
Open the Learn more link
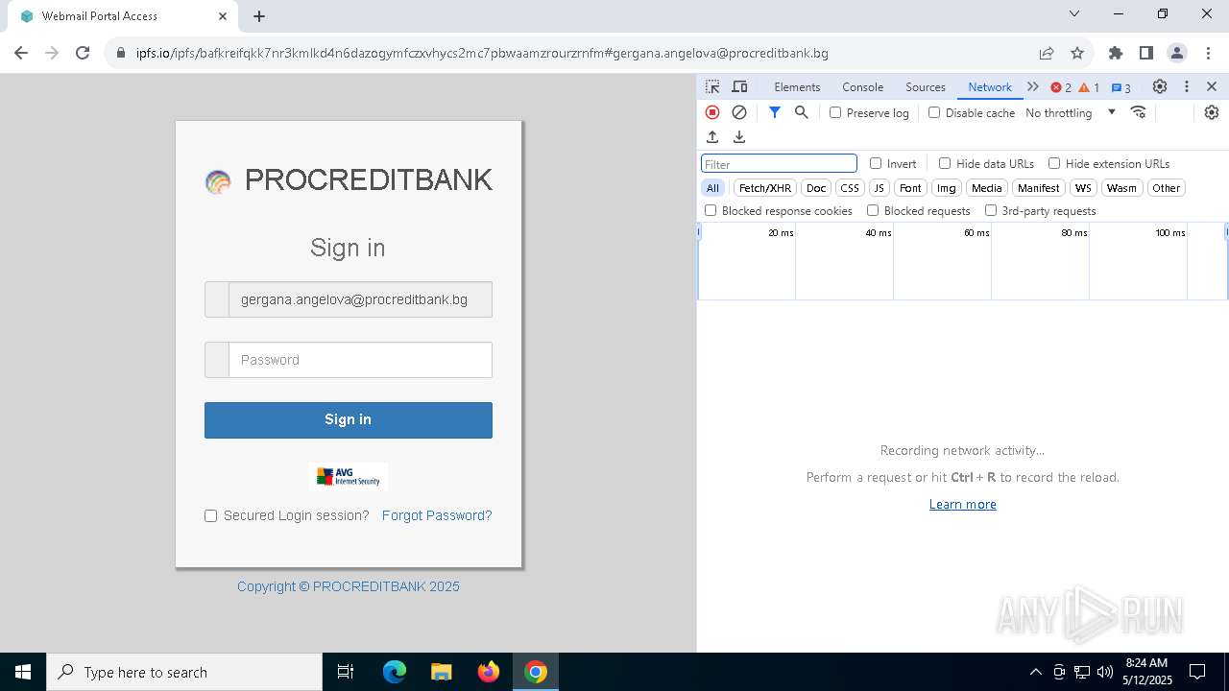[x=962, y=504]
